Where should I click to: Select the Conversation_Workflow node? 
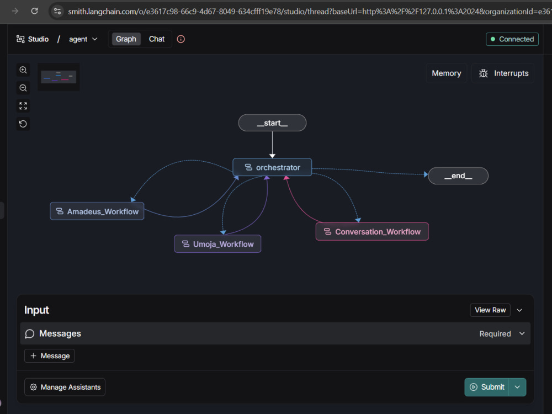tap(372, 231)
